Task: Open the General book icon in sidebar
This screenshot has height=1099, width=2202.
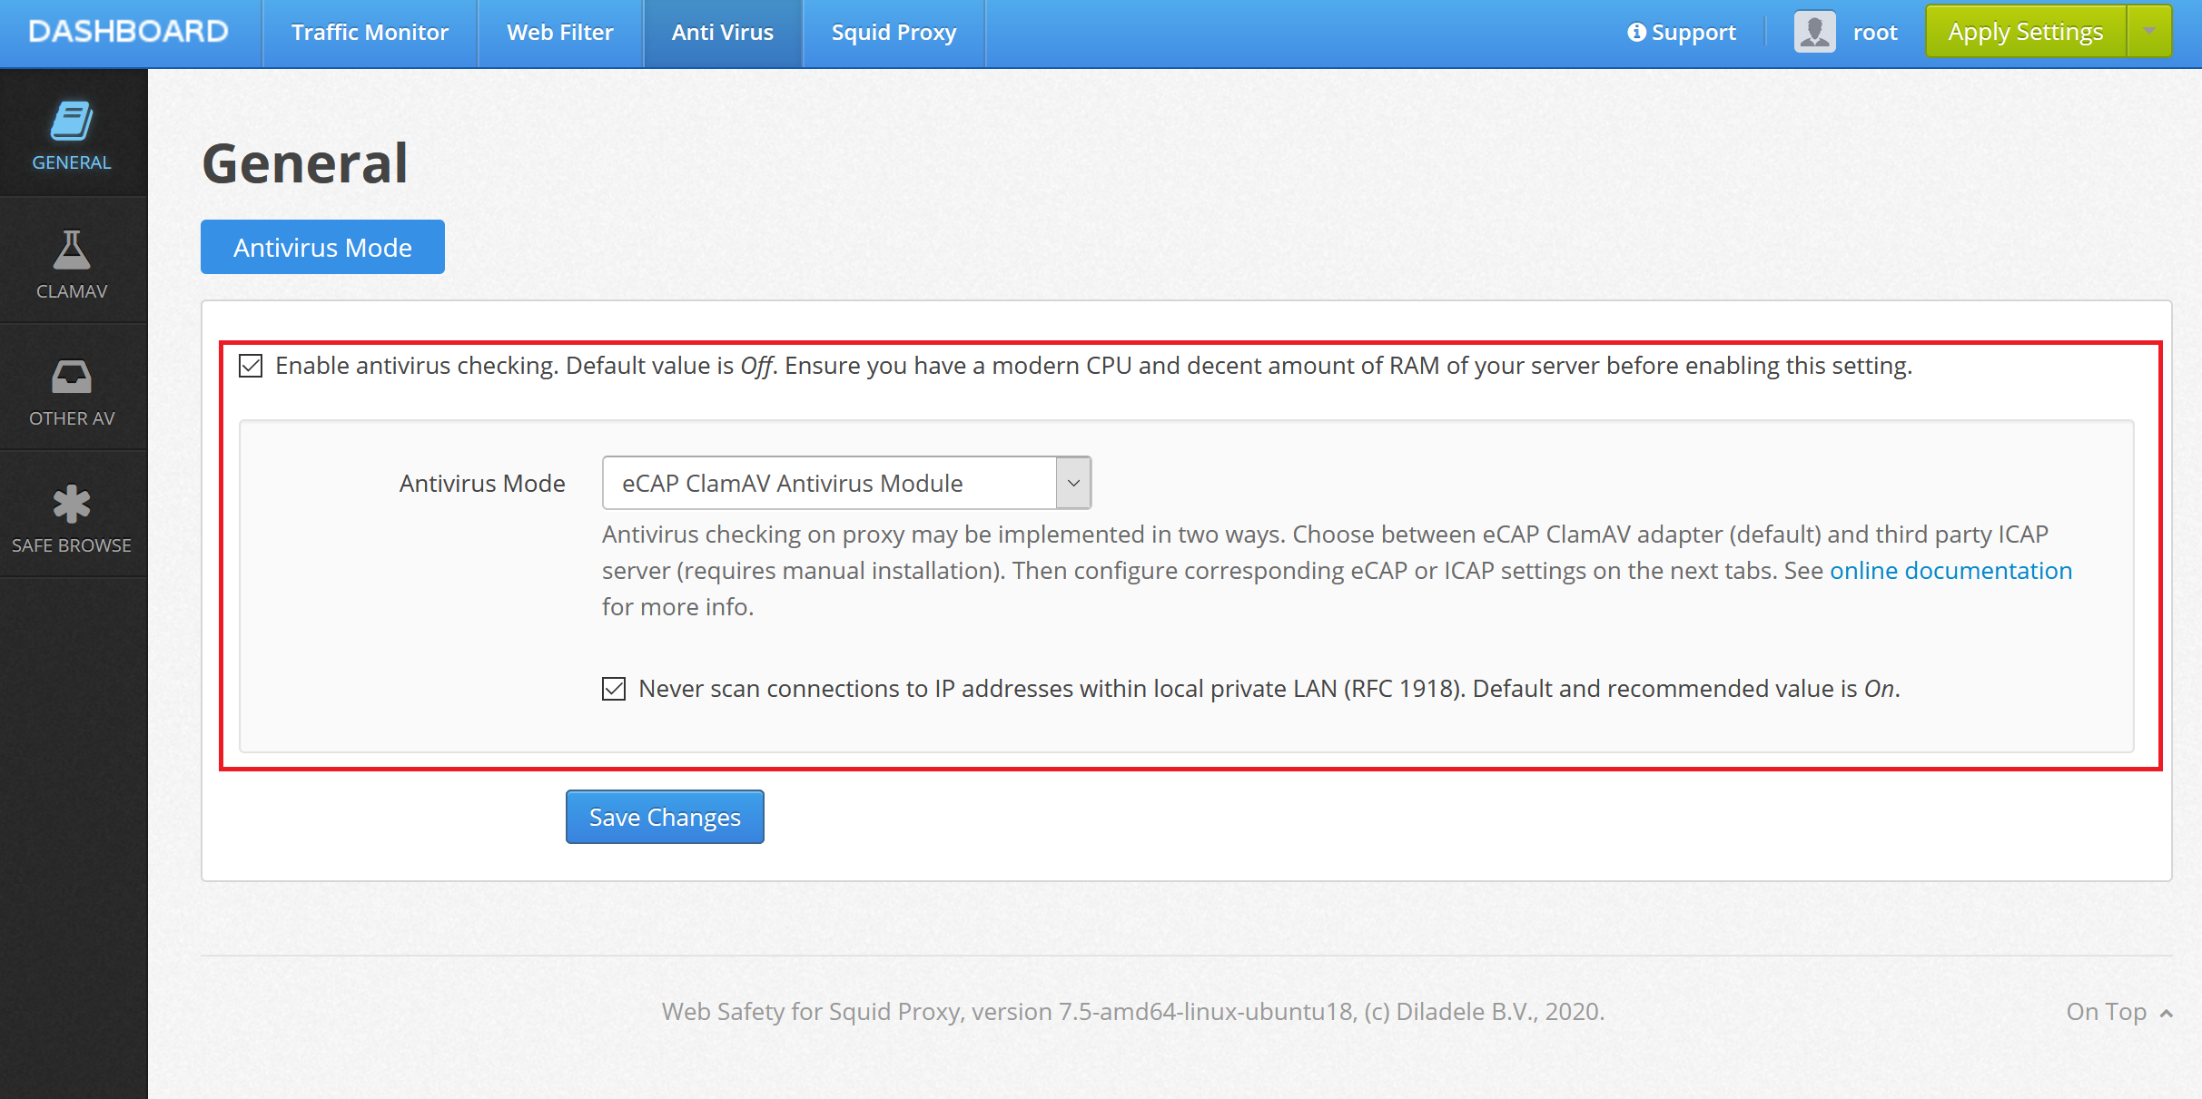Action: (x=72, y=121)
